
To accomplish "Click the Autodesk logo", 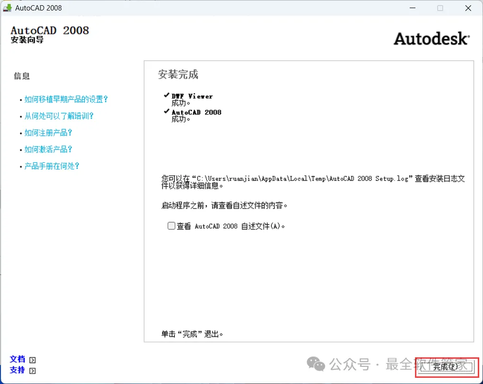I will (432, 39).
